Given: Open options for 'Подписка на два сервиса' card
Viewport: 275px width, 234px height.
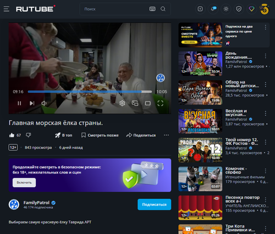Looking at the screenshot, I should tap(266, 27).
